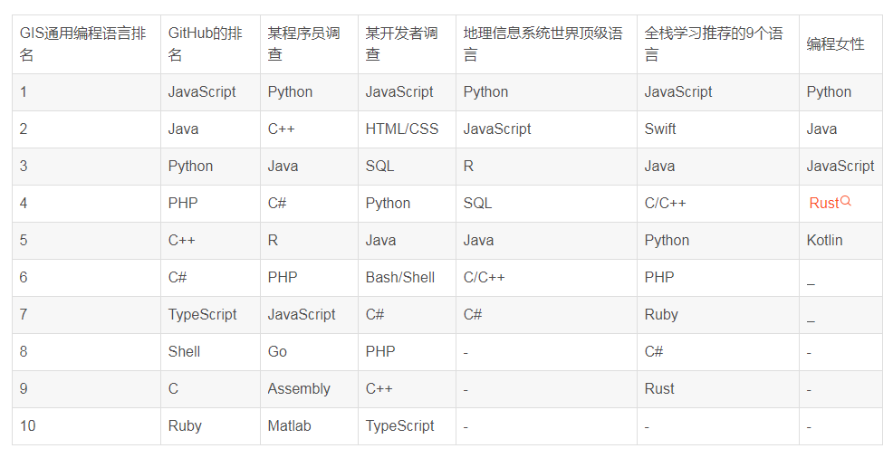Click the TypeScript cell in GitHub column
The width and height of the screenshot is (893, 458).
point(210,315)
